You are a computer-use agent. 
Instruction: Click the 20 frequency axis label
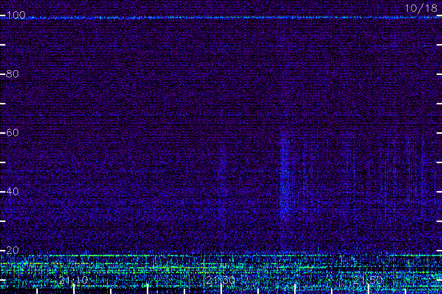coord(12,250)
